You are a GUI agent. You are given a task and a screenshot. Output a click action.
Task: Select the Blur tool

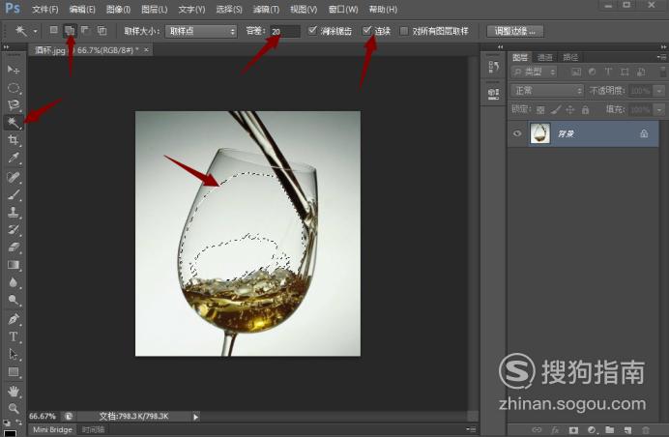(14, 282)
